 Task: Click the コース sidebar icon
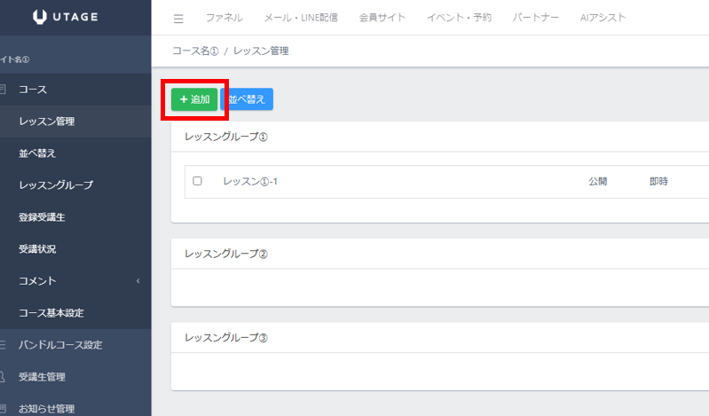(3, 90)
